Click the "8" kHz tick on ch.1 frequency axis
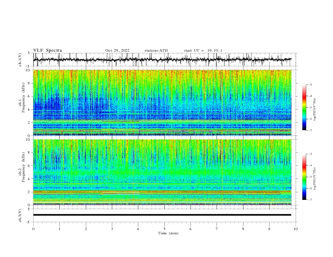The image size is (333, 257). [30, 83]
